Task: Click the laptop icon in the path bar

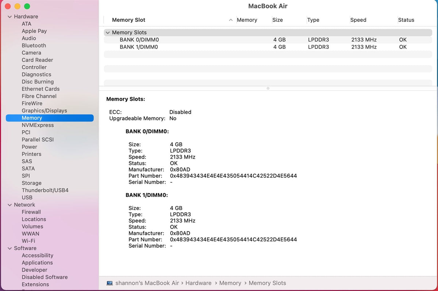Action: pyautogui.click(x=109, y=283)
